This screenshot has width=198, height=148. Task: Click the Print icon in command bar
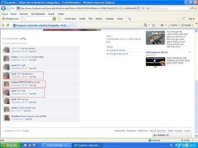point(162,25)
